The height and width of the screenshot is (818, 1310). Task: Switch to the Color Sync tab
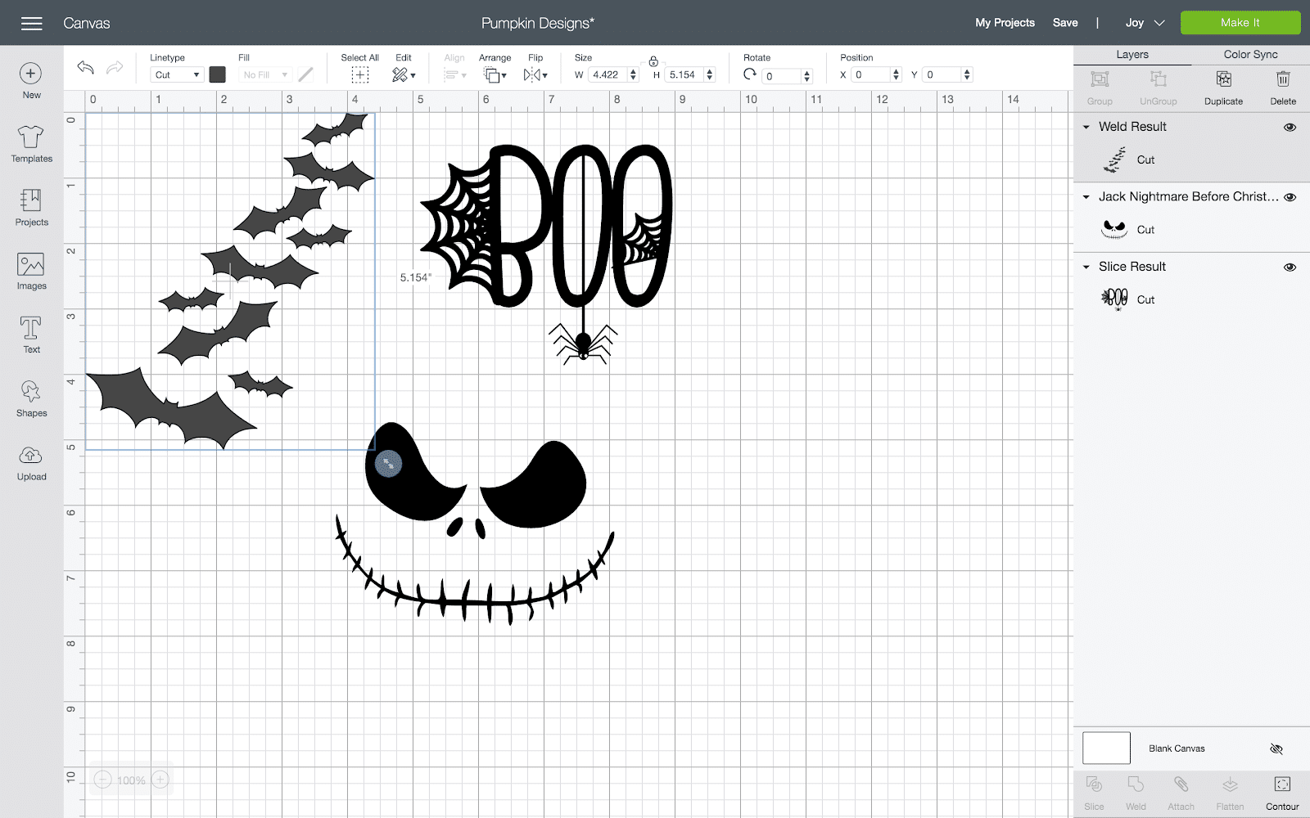point(1250,55)
